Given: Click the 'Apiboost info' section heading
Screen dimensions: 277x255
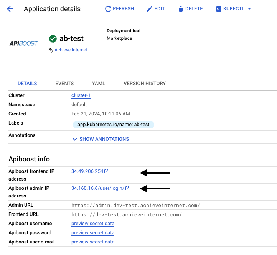Looking at the screenshot, I should [29, 159].
